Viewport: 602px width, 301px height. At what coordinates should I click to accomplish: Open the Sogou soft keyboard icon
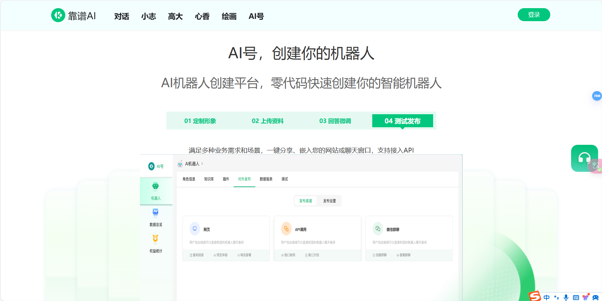(x=576, y=297)
